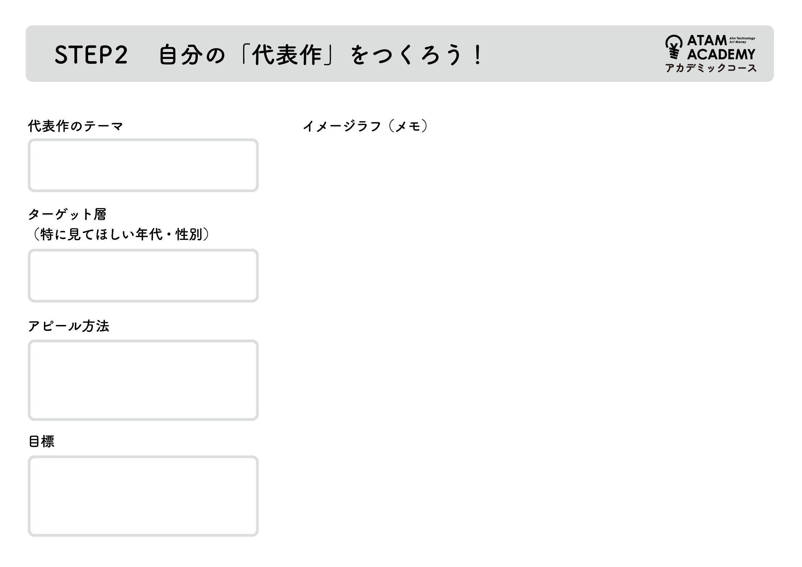802x567 pixels.
Task: Click inside the アピール方法 input box
Action: [x=143, y=380]
